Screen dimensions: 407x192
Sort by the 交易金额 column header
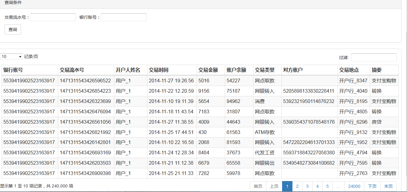208,70
